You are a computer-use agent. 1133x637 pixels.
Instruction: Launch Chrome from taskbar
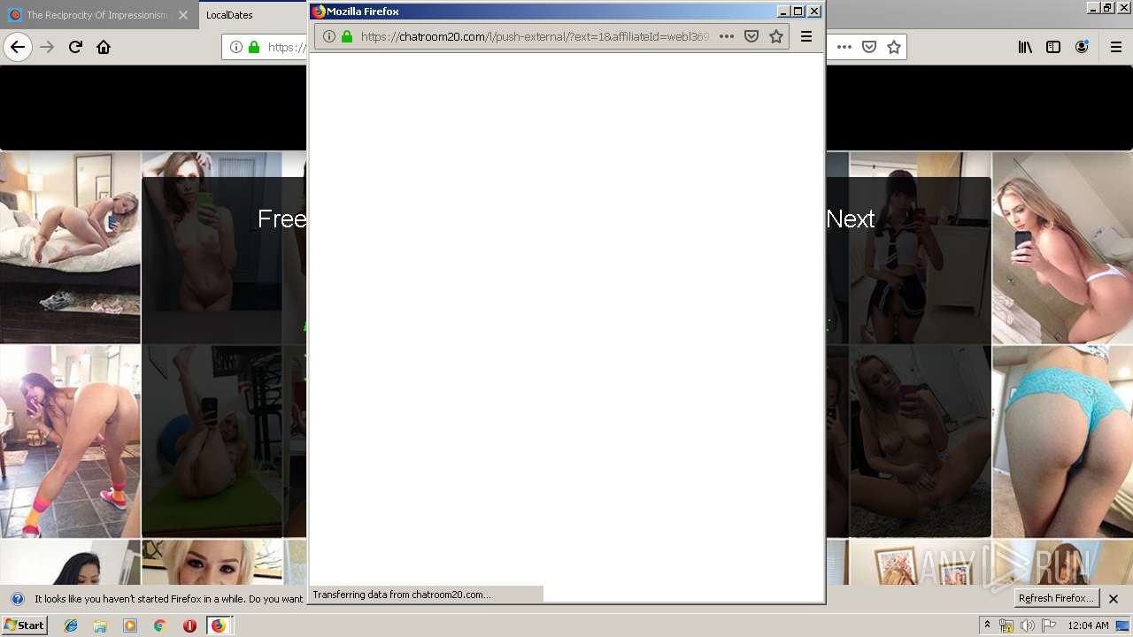click(159, 625)
